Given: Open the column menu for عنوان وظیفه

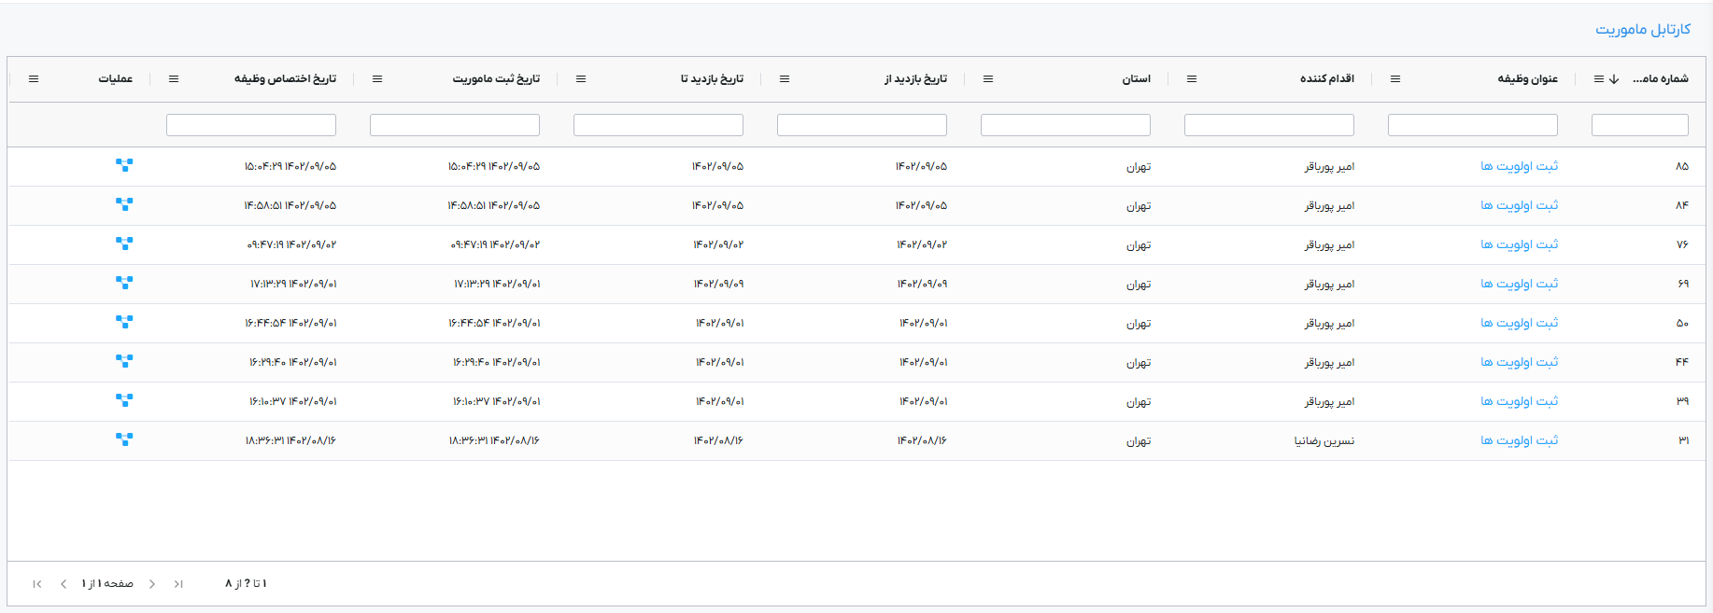Looking at the screenshot, I should tap(1395, 79).
